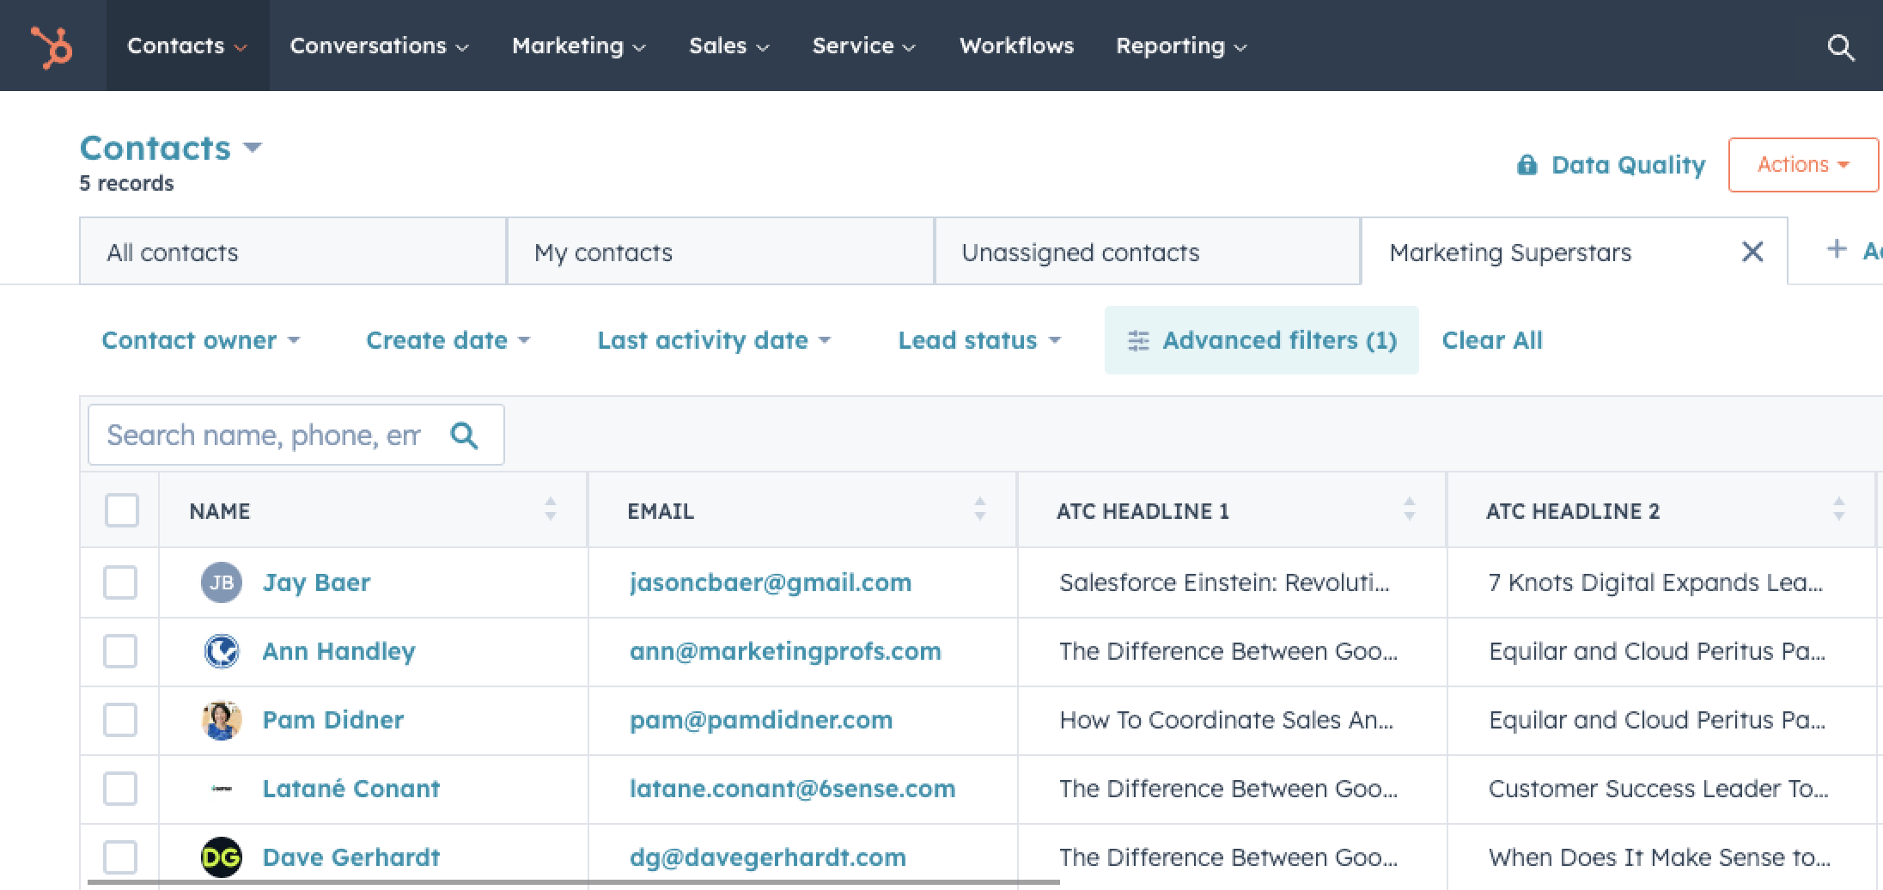This screenshot has width=1883, height=890.
Task: Sort by the EMAIL column arrows
Action: (x=980, y=509)
